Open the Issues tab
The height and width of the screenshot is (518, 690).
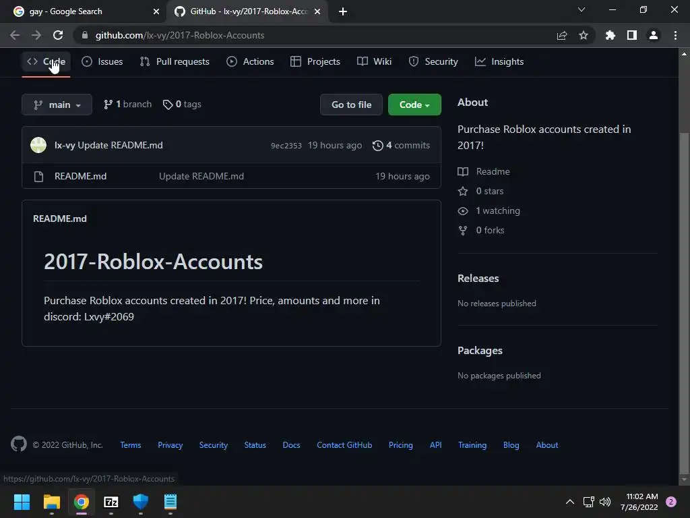coord(102,61)
